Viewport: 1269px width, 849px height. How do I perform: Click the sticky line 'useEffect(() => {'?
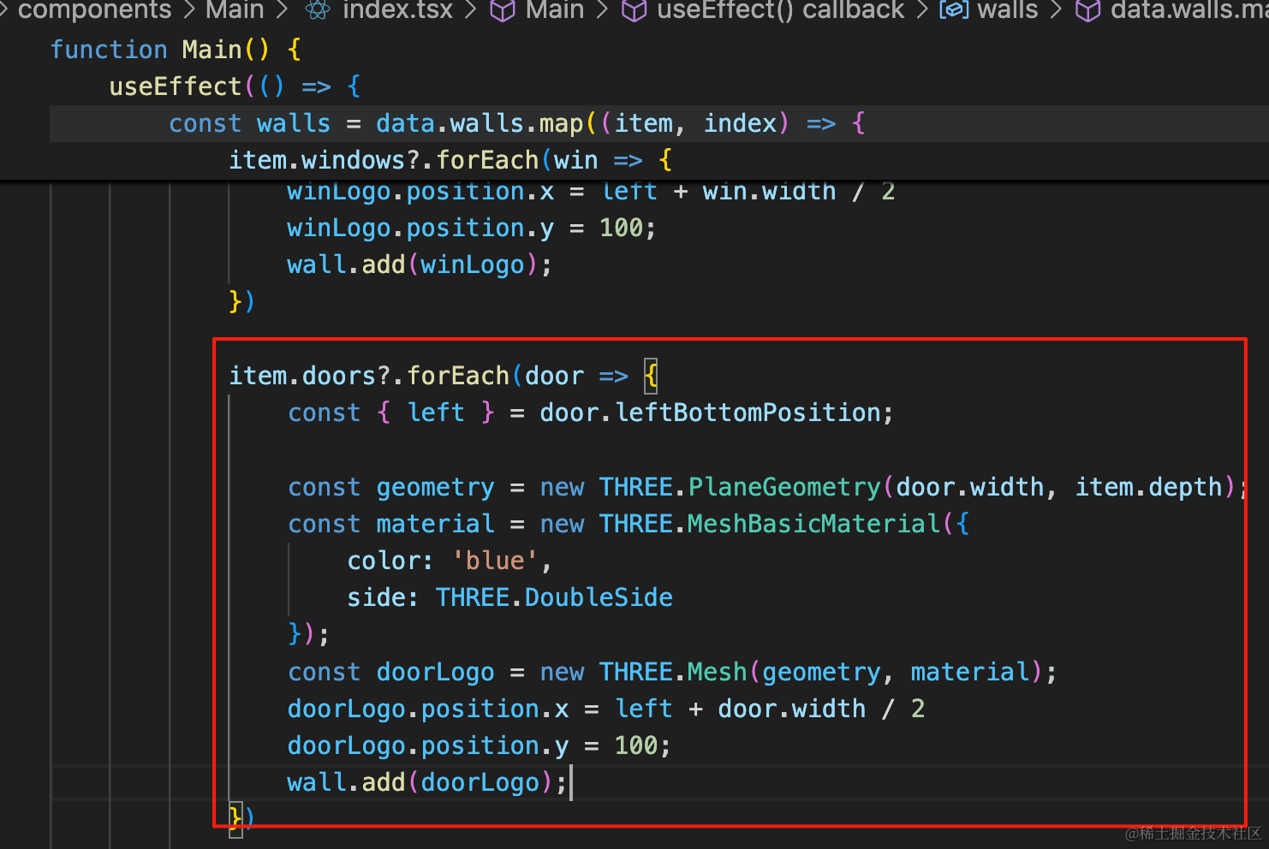(235, 86)
